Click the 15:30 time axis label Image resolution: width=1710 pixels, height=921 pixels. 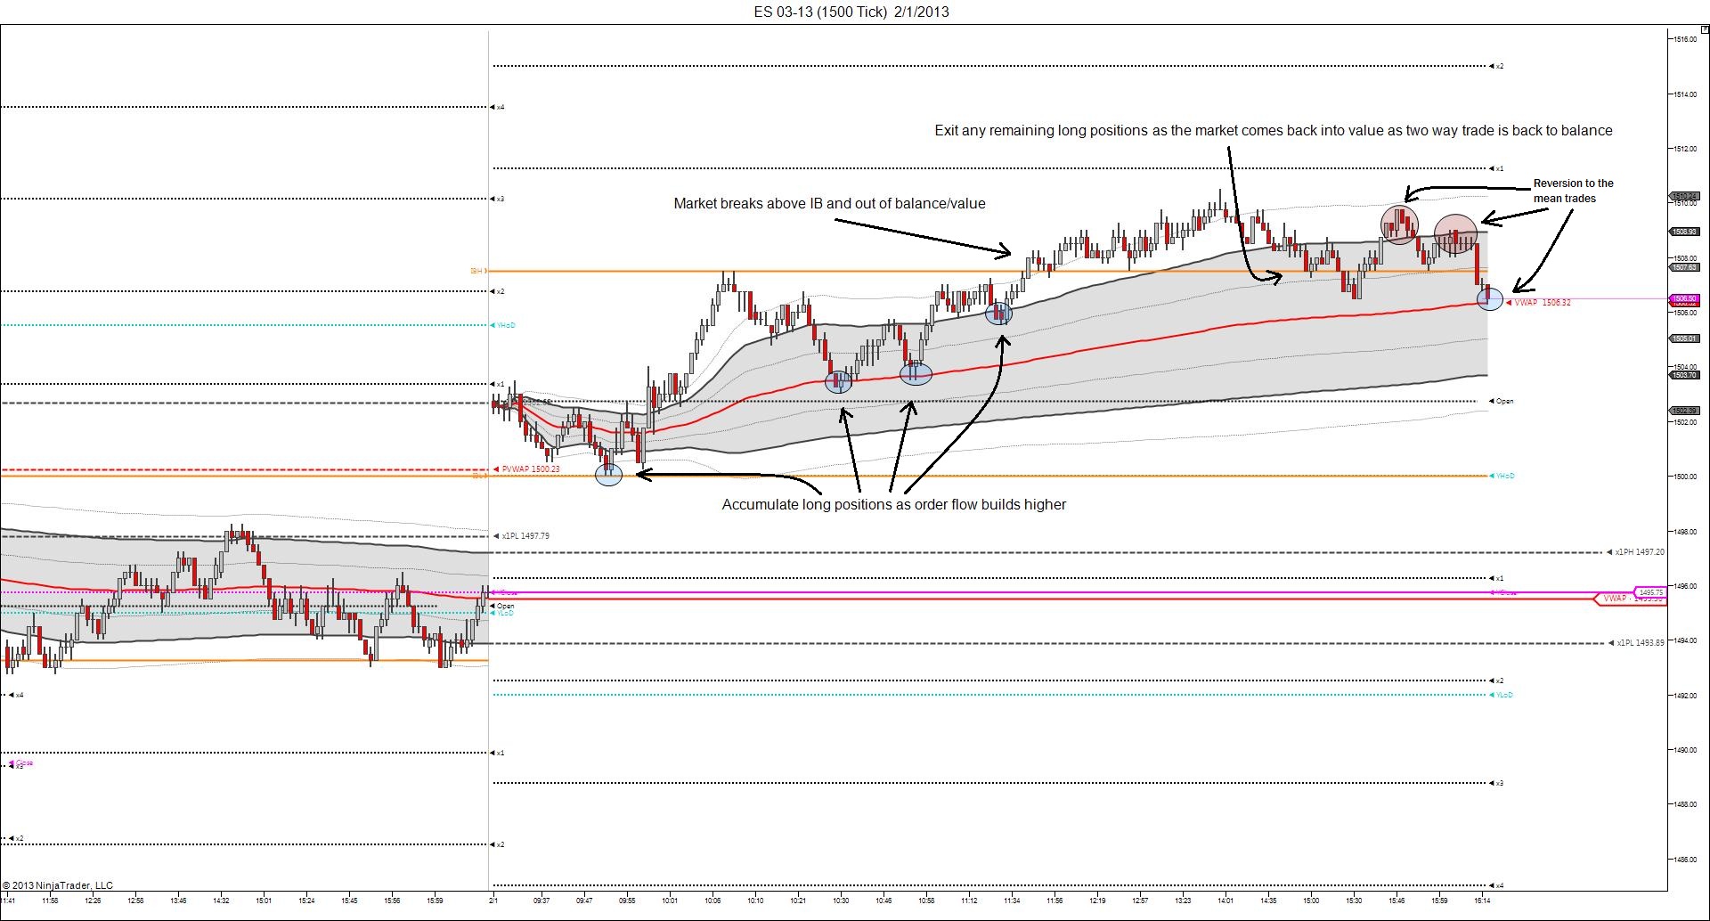pyautogui.click(x=1354, y=901)
